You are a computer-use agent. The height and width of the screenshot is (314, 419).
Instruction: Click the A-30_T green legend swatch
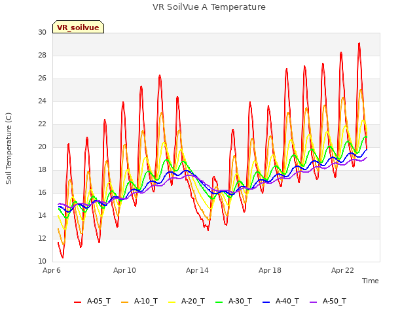[219, 302]
